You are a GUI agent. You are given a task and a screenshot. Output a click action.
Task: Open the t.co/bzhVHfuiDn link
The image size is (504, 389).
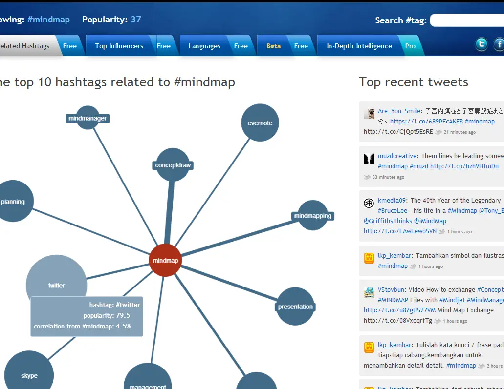(x=464, y=166)
